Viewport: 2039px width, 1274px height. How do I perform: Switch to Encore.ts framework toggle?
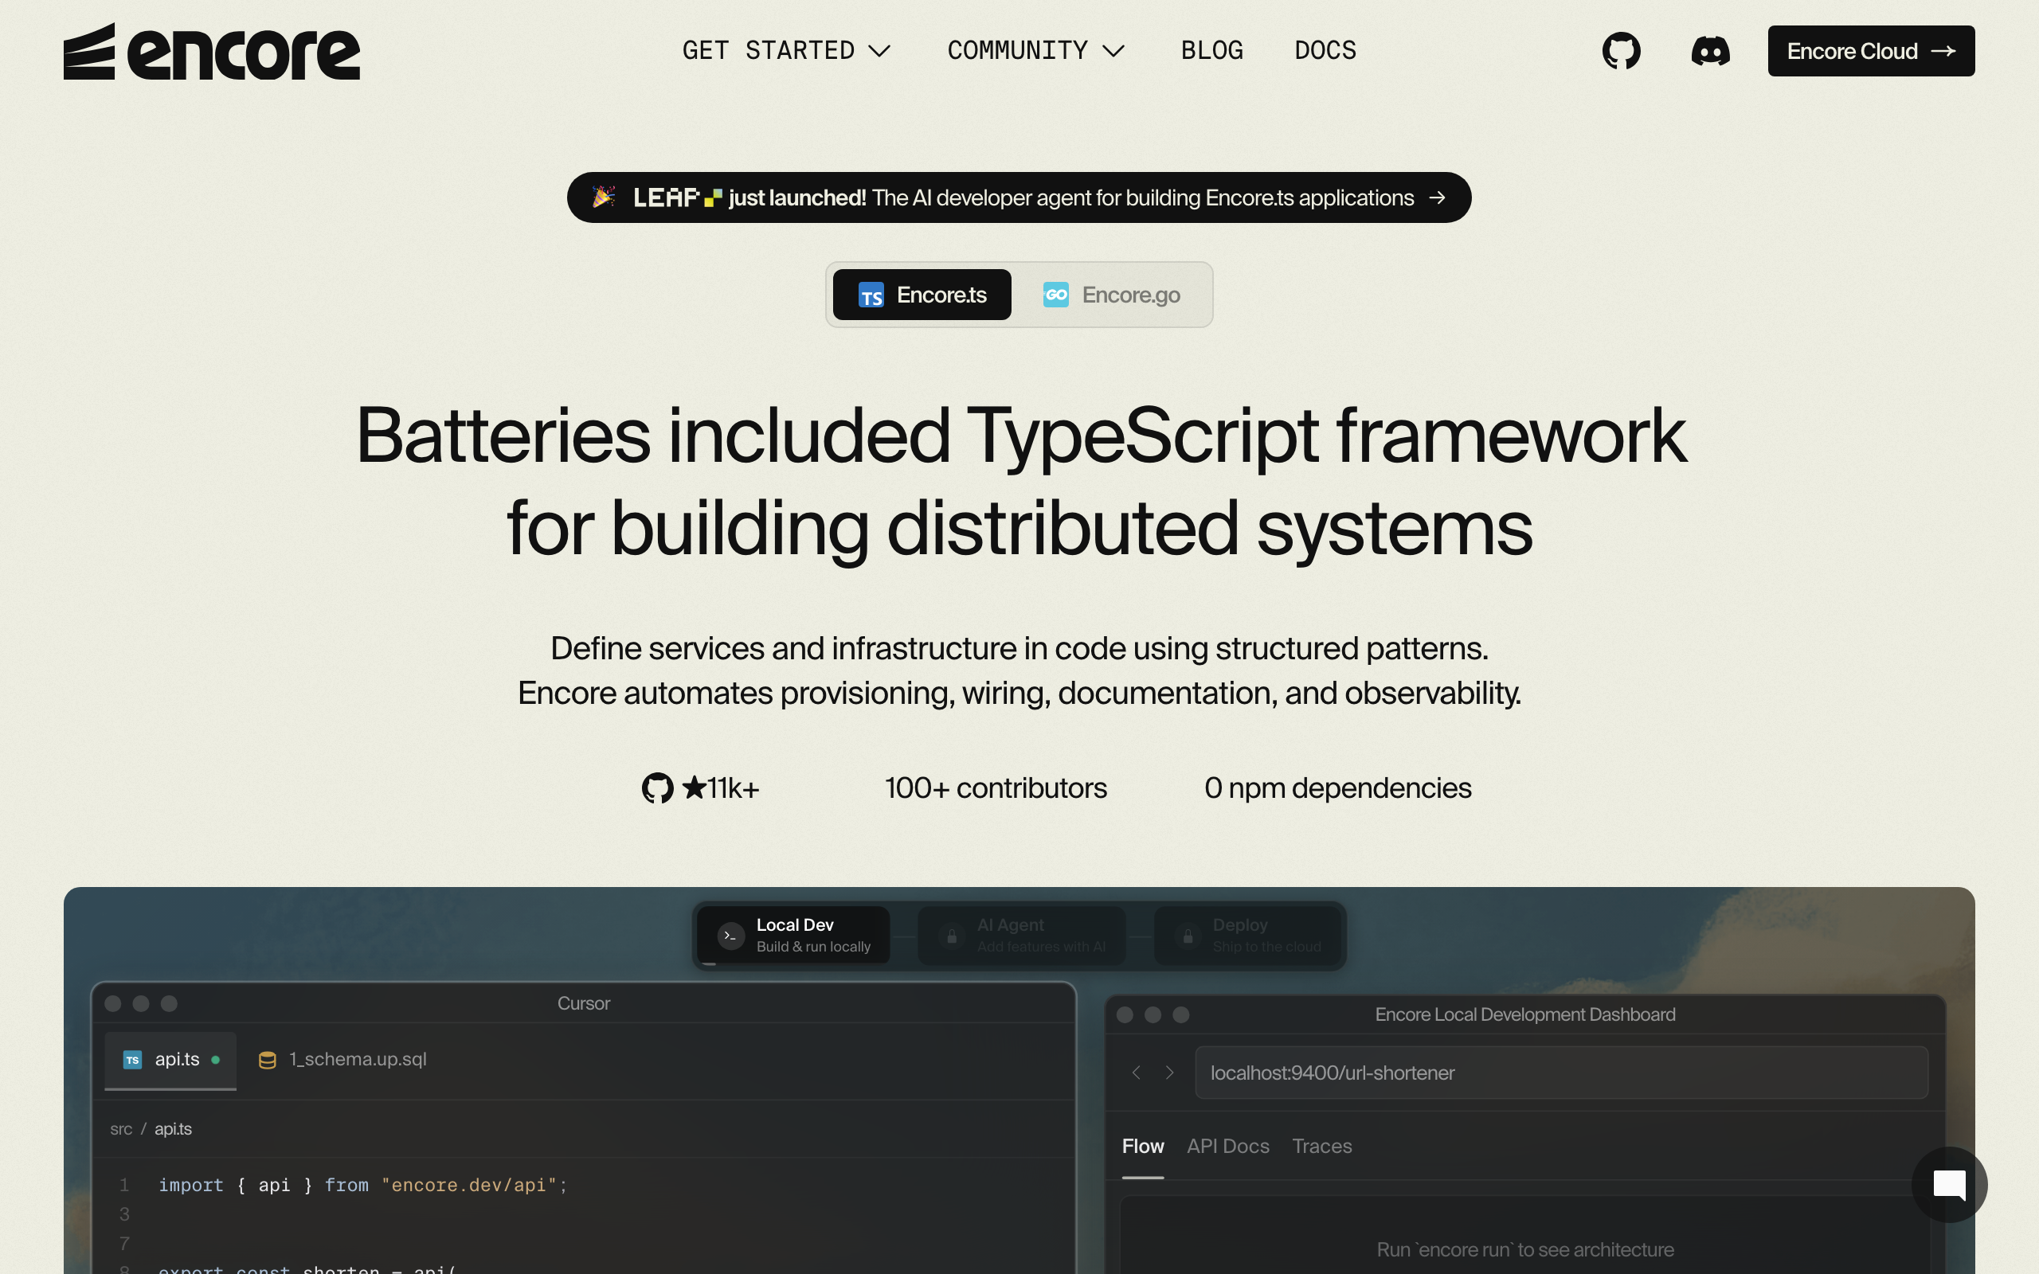(922, 295)
